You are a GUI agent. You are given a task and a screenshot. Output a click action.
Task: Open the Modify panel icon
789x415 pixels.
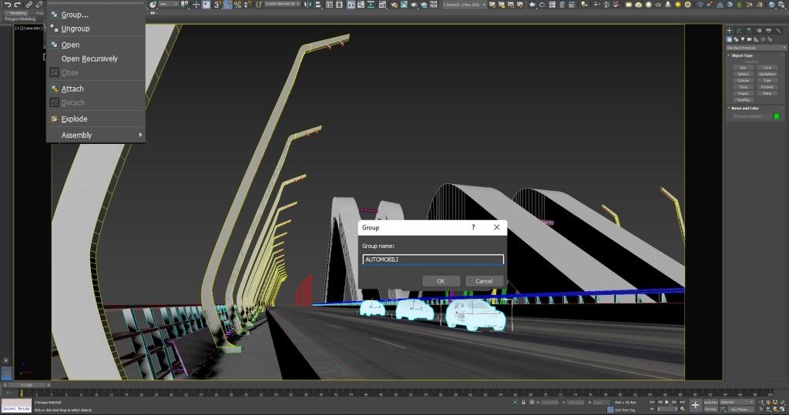pos(739,31)
